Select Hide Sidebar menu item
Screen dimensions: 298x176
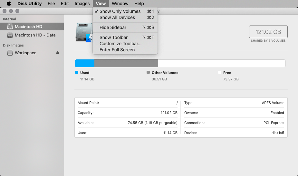pyautogui.click(x=125, y=27)
